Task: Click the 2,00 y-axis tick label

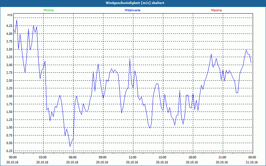Action: 10,96
